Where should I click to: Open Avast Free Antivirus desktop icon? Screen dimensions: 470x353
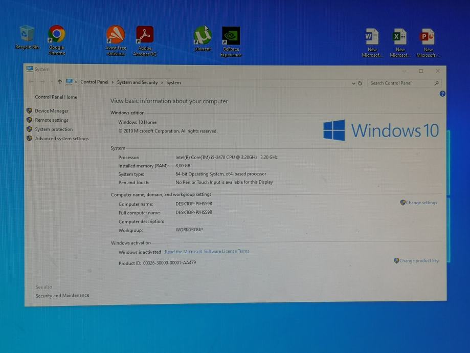pyautogui.click(x=116, y=36)
